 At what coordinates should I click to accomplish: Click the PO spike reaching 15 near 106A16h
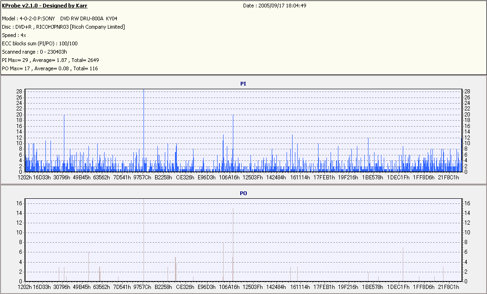click(x=233, y=245)
